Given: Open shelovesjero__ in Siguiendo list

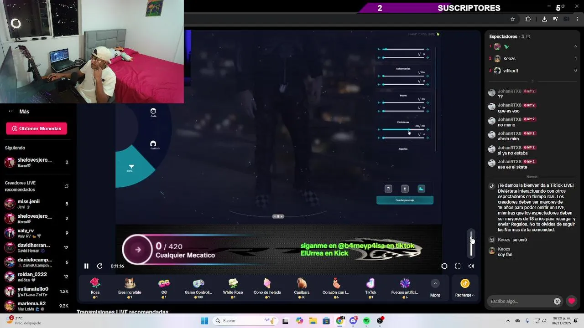Looking at the screenshot, I should tap(36, 162).
